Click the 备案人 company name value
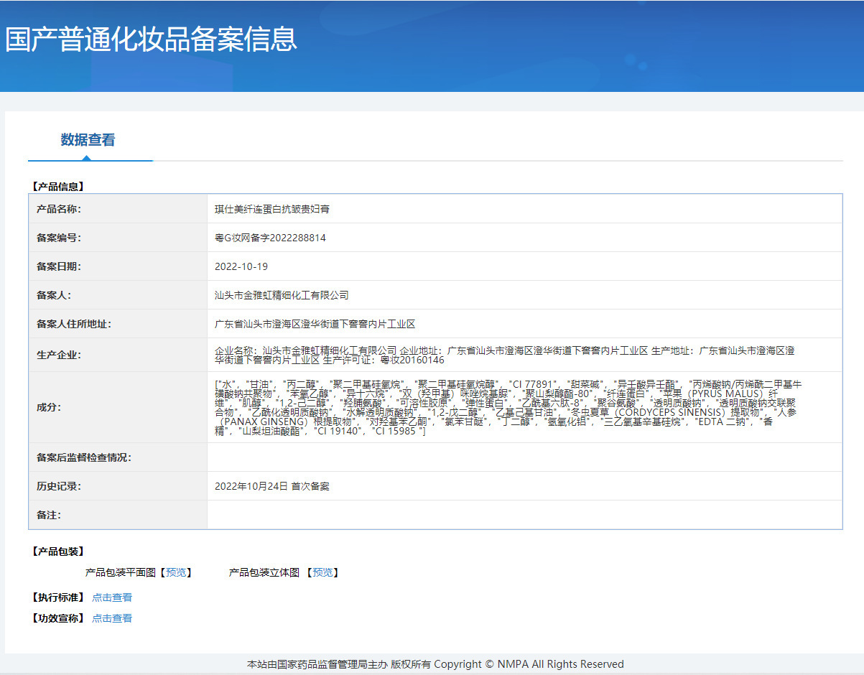 282,295
